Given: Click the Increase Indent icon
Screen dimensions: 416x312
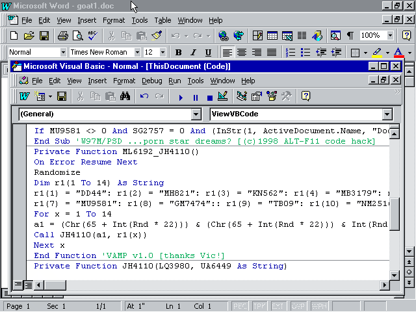Looking at the screenshot, I should (336, 52).
